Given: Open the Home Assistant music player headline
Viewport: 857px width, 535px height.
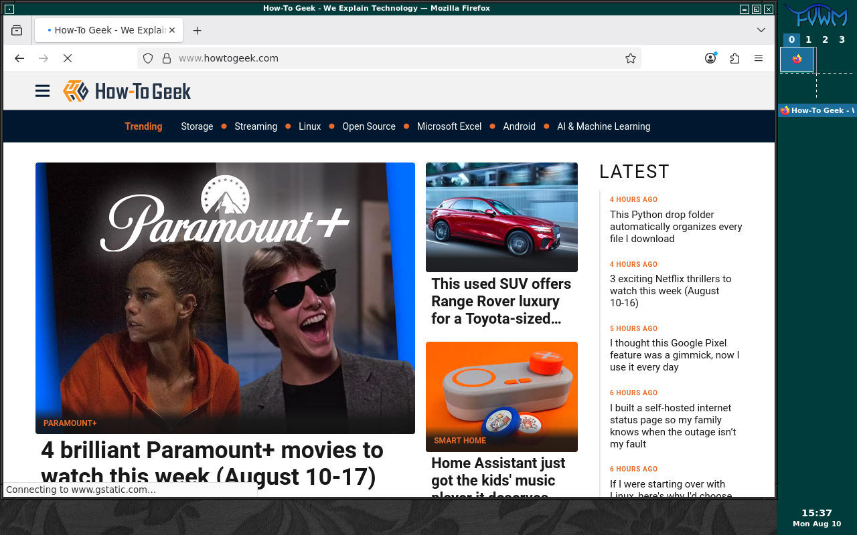Looking at the screenshot, I should pyautogui.click(x=498, y=476).
